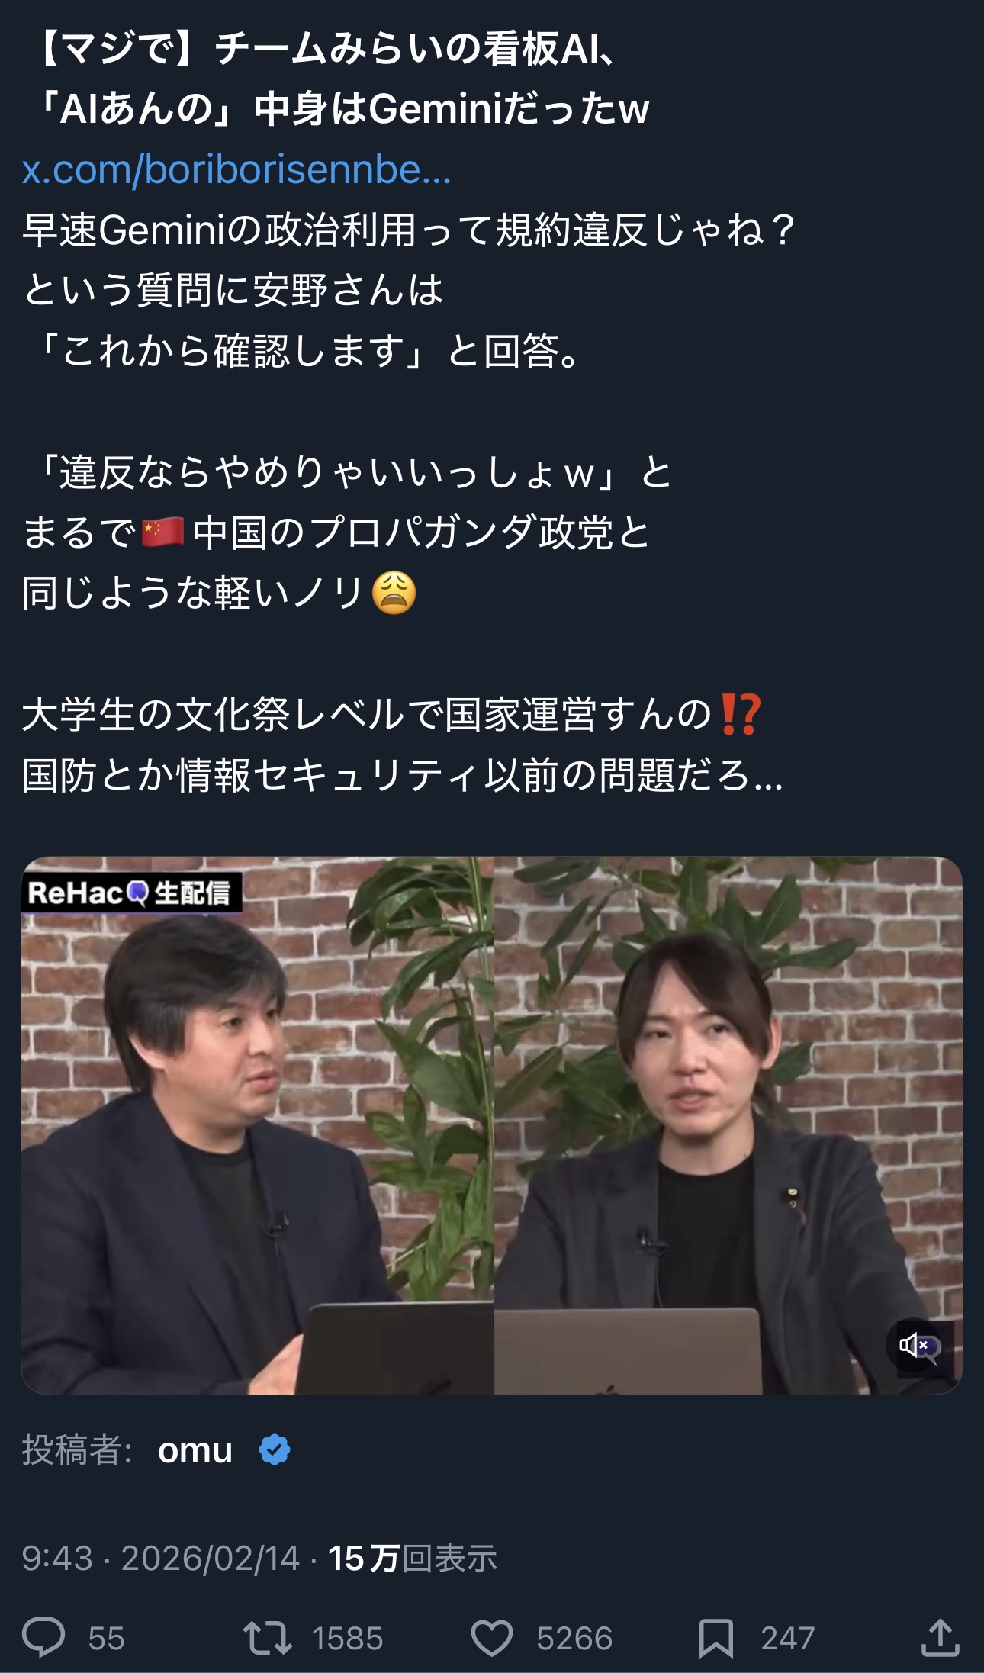Tap the 1585 reposts count
This screenshot has height=1673, width=984.
(347, 1639)
